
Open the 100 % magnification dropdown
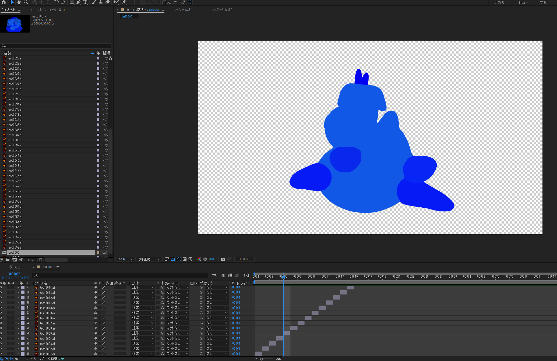(125, 259)
